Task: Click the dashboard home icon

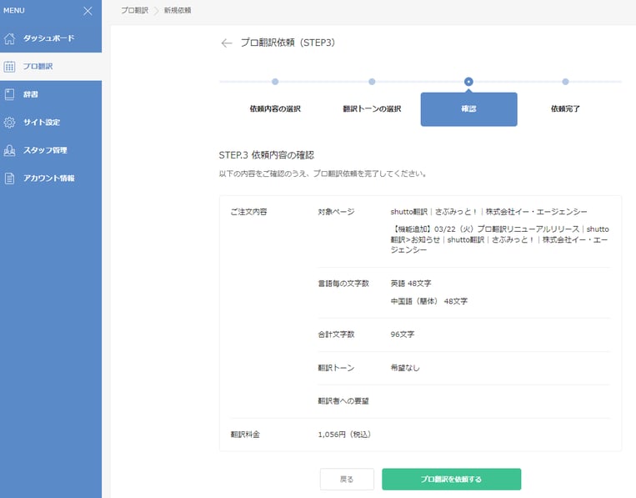Action: click(9, 38)
